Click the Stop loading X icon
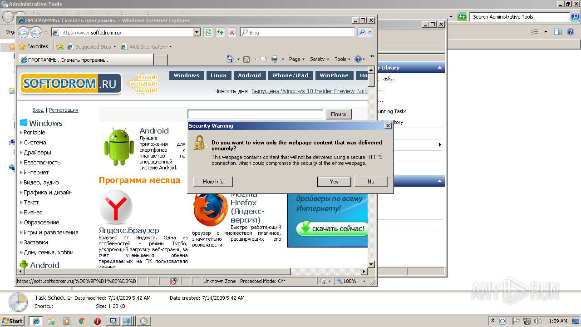 point(232,33)
